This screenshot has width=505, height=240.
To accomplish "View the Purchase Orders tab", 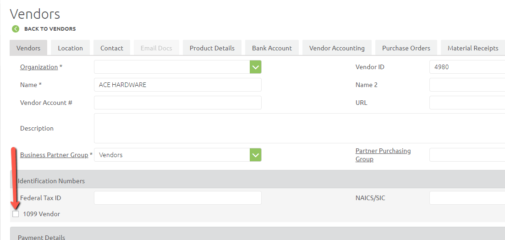I will (406, 48).
